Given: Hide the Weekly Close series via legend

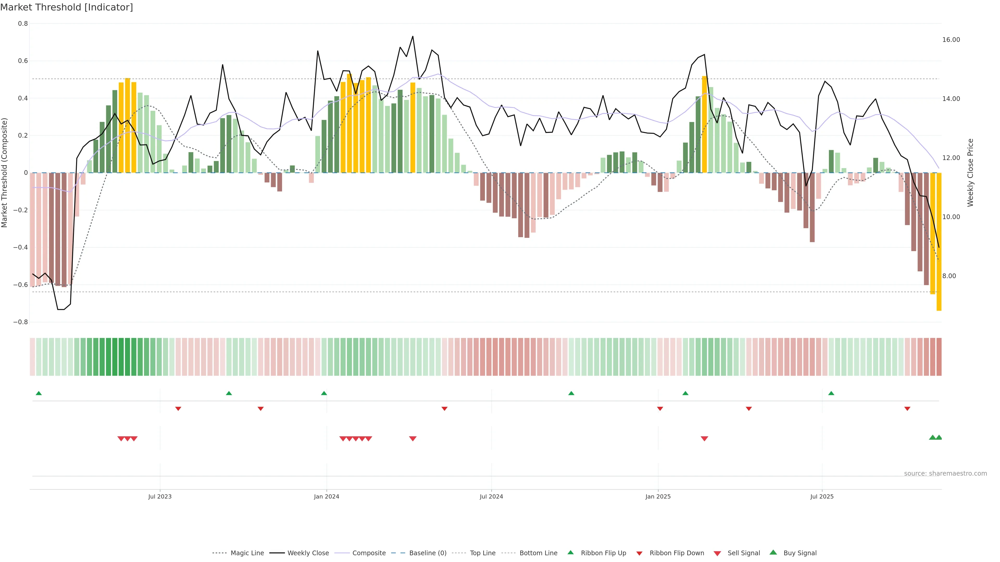Looking at the screenshot, I should point(308,553).
